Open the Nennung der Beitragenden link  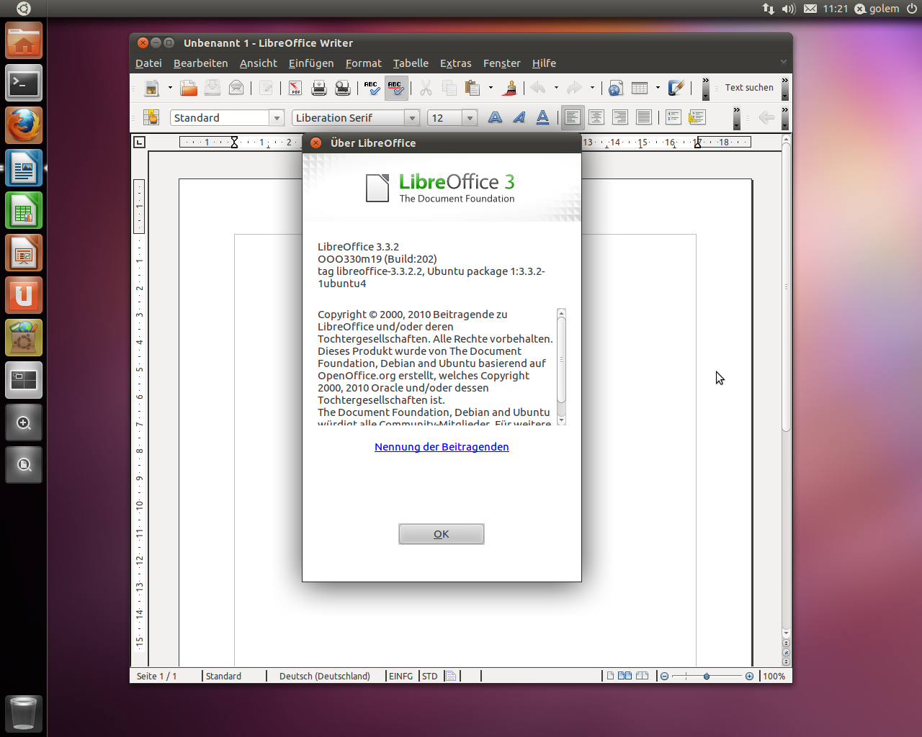(442, 446)
